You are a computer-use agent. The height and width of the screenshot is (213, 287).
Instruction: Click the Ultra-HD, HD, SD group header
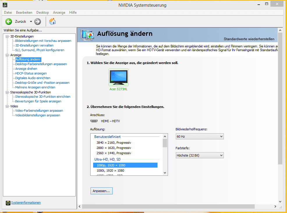point(107,159)
